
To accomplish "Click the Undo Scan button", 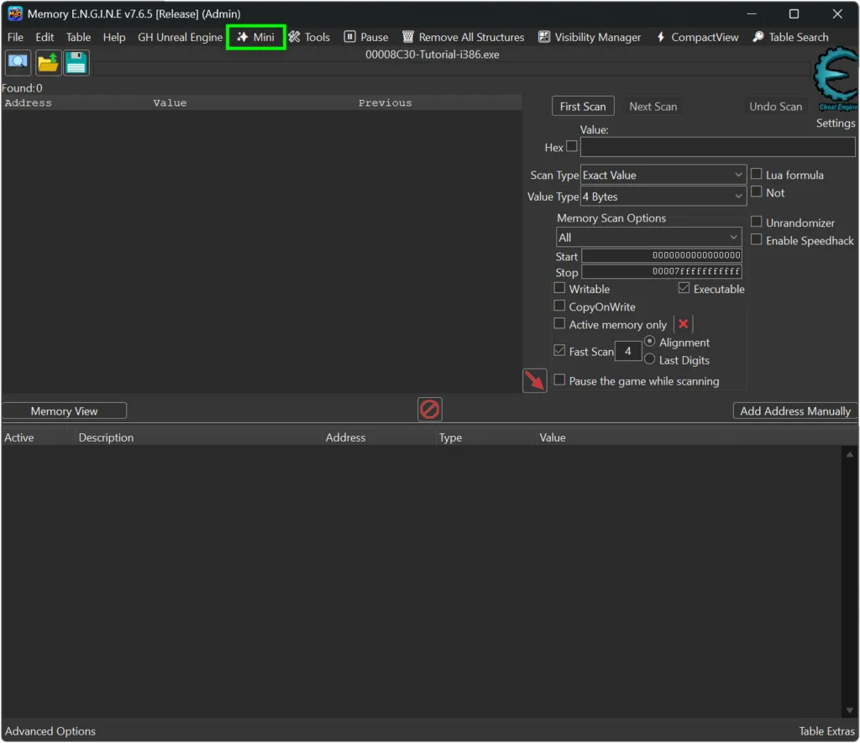I will click(x=775, y=107).
